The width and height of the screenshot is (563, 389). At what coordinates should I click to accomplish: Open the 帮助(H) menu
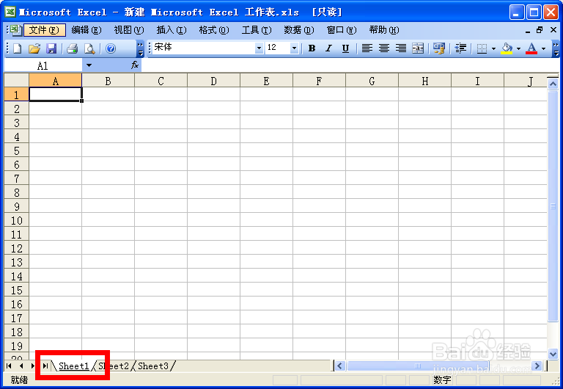[x=384, y=30]
